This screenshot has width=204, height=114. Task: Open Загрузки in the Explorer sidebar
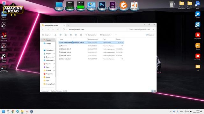tap(48, 54)
